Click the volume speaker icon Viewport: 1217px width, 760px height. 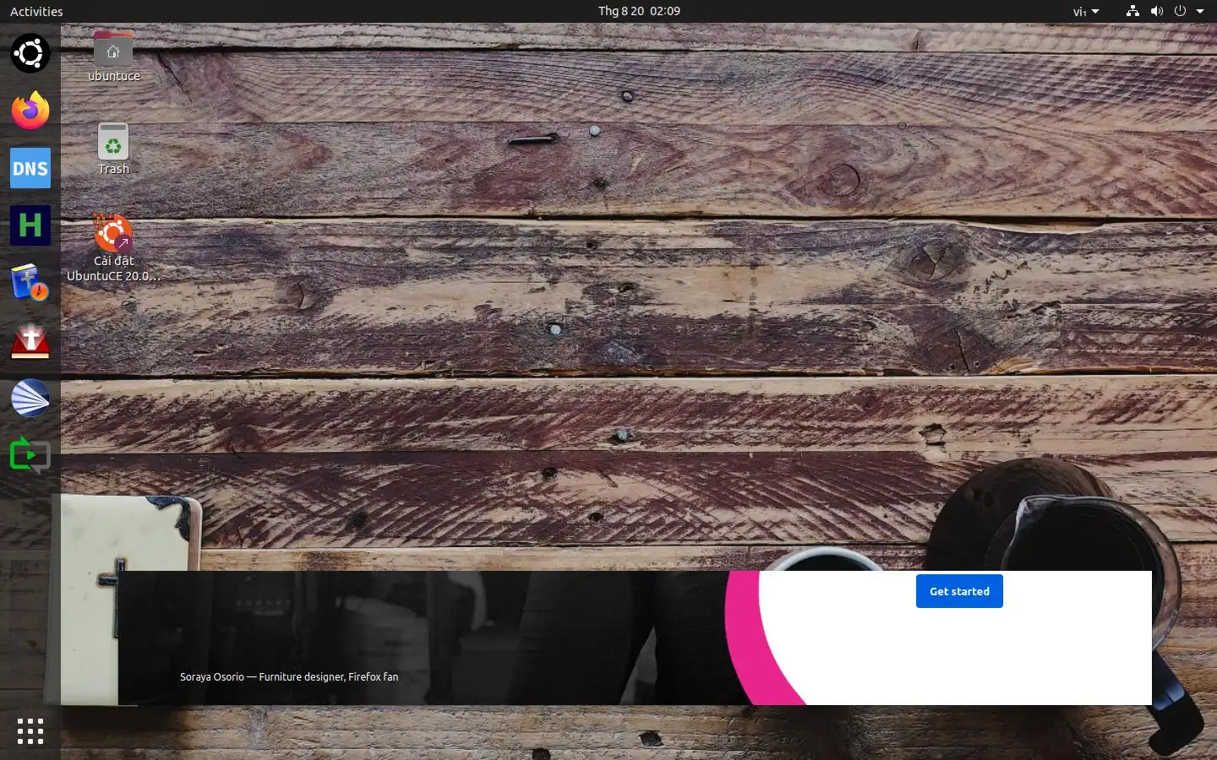(1157, 11)
